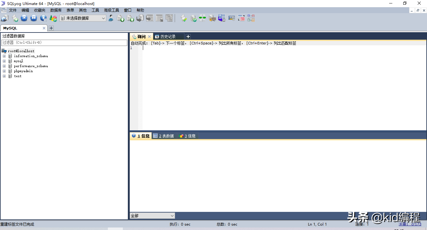
Task: Expand the test database node
Action: [x=4, y=76]
